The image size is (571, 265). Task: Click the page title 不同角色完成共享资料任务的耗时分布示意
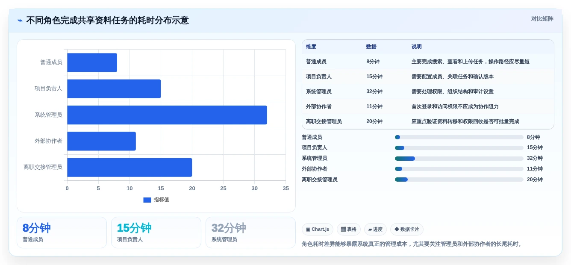point(107,21)
